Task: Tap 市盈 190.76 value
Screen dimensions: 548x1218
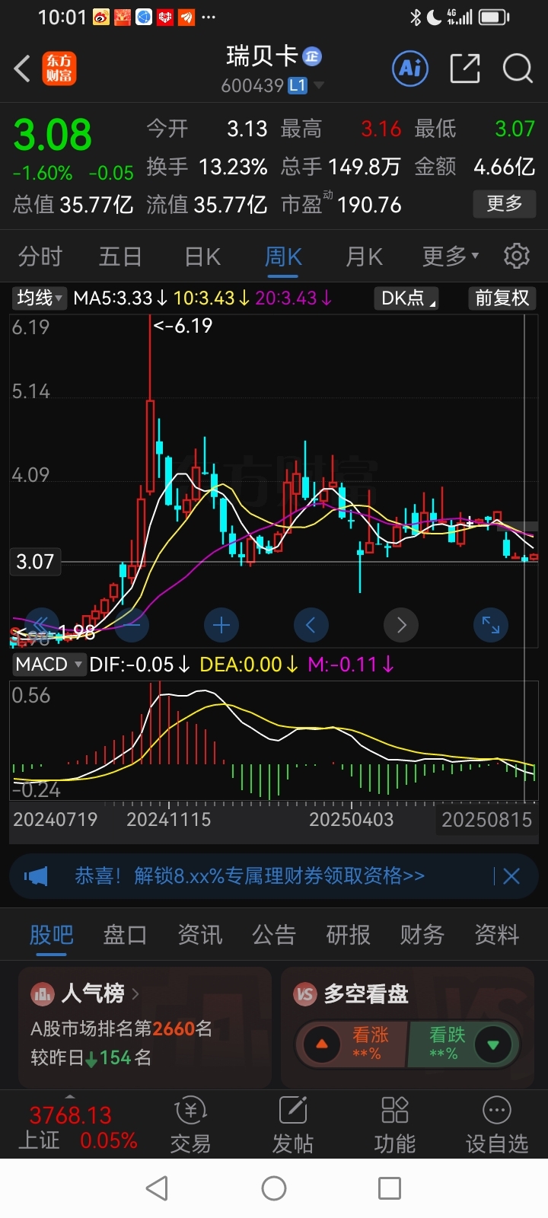Action: [369, 205]
